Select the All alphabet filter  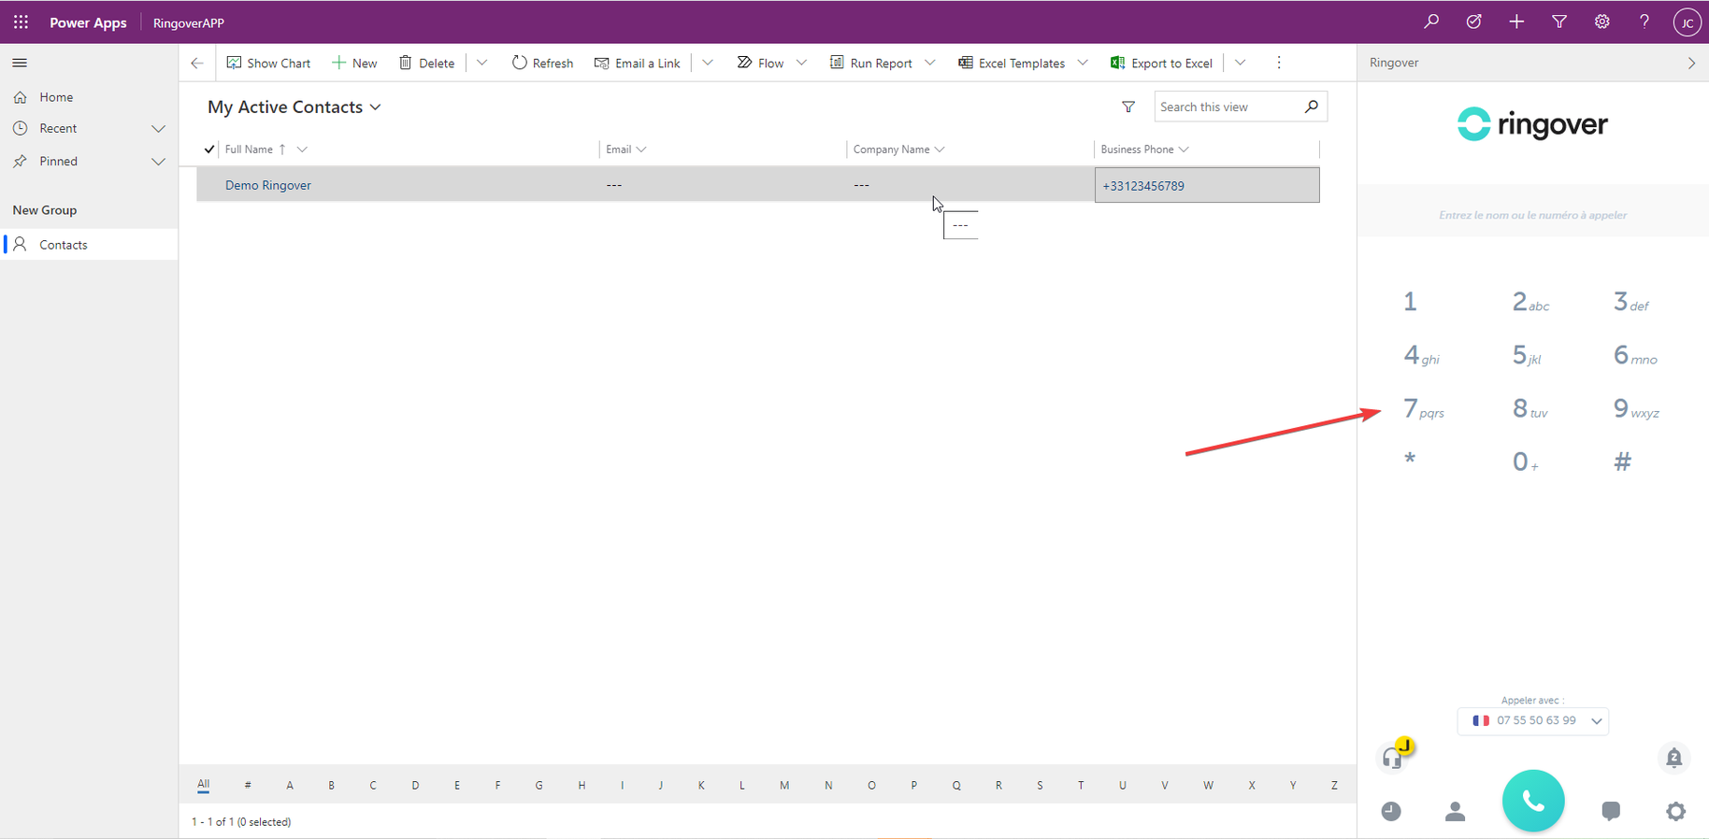pyautogui.click(x=203, y=785)
